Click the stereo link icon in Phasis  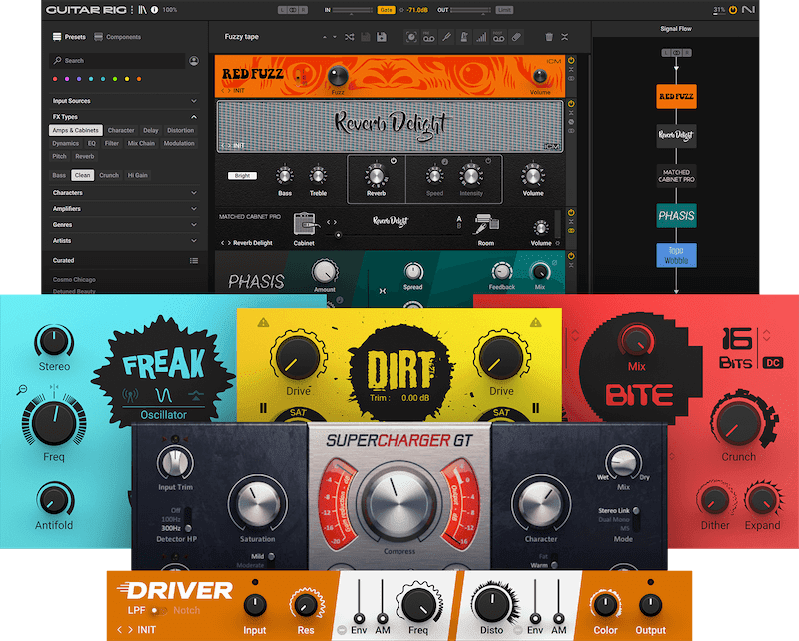click(383, 291)
